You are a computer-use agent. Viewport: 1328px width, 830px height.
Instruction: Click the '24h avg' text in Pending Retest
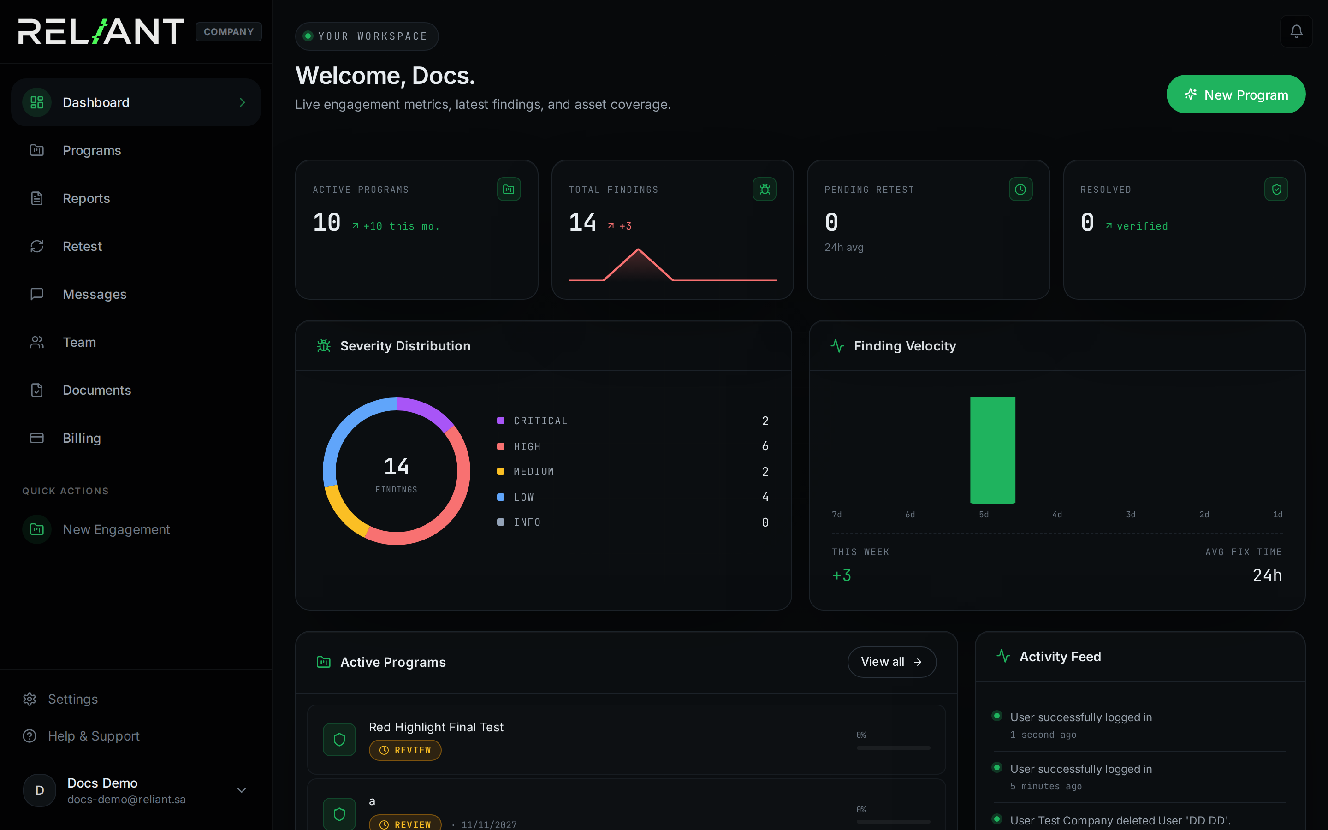tap(844, 247)
